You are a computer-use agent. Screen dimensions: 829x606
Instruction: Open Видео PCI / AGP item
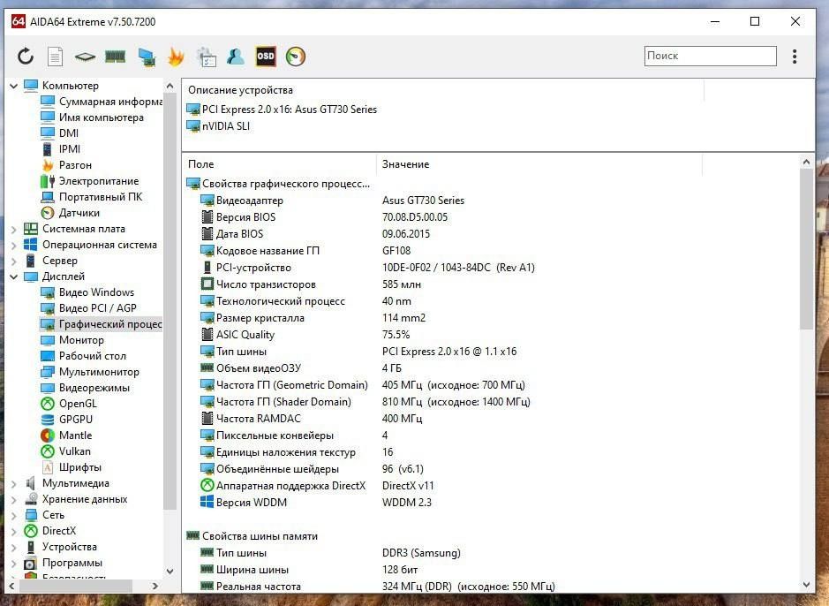[x=89, y=307]
